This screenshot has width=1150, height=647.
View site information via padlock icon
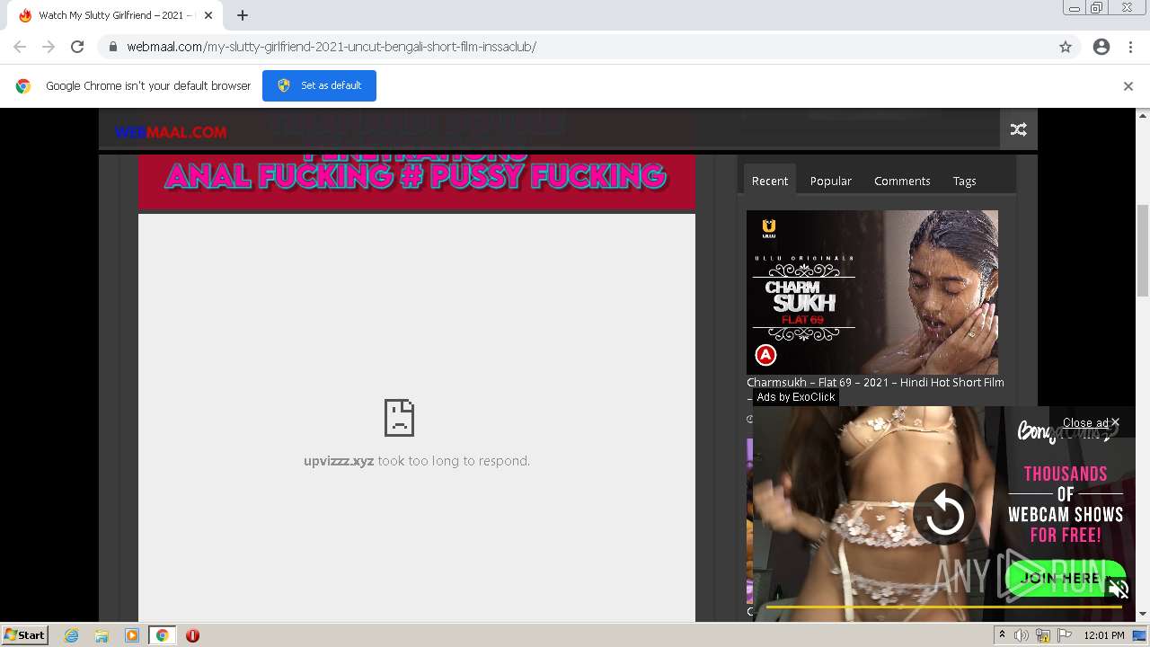(112, 47)
